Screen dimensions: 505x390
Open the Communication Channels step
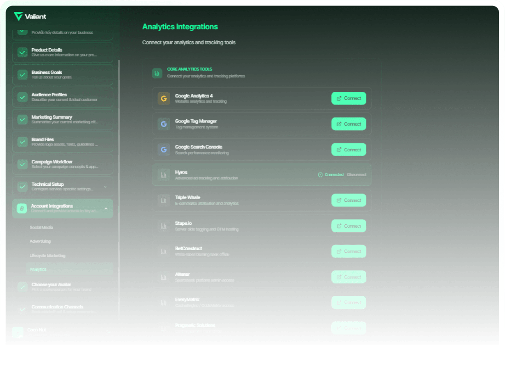pyautogui.click(x=63, y=309)
